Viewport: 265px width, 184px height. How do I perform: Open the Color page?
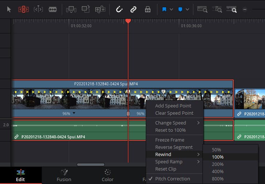tap(107, 175)
